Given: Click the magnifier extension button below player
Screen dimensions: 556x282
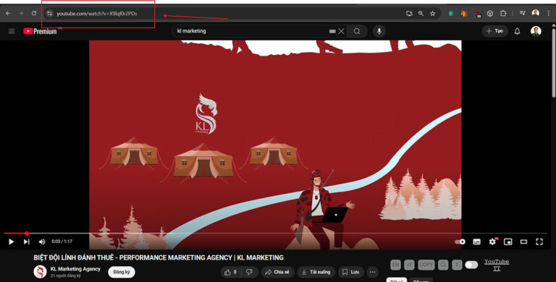Looking at the screenshot, I should pos(443,265).
